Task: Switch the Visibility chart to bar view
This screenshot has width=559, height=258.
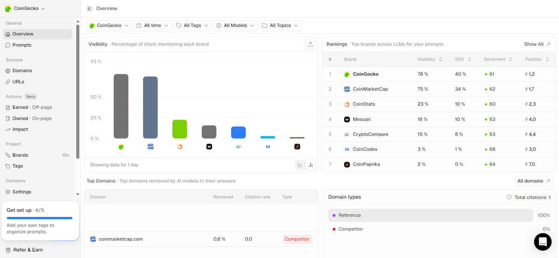Action: coord(311,165)
